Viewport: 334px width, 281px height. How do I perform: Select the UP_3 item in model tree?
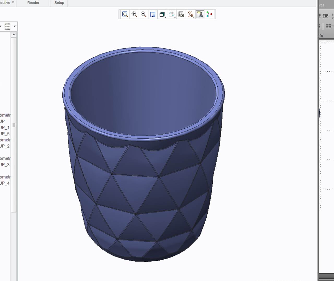point(5,165)
